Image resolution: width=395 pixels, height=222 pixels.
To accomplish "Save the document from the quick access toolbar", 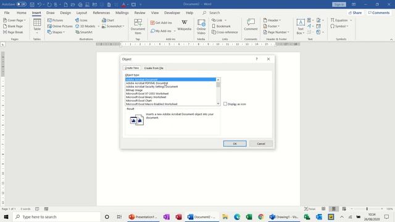I will (x=32, y=4).
